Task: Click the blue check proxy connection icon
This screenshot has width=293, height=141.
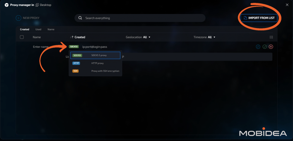Action: [x=258, y=47]
